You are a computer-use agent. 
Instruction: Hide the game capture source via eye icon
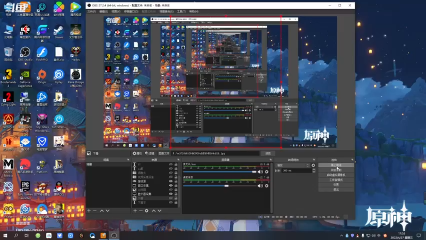coord(170,181)
